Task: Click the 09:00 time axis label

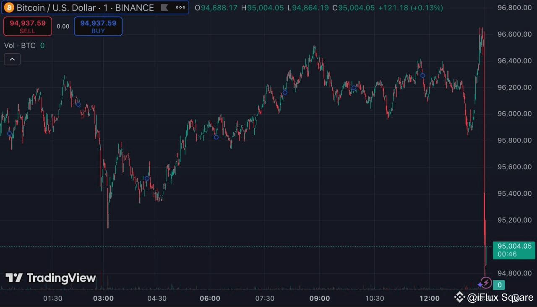Action: [x=320, y=298]
